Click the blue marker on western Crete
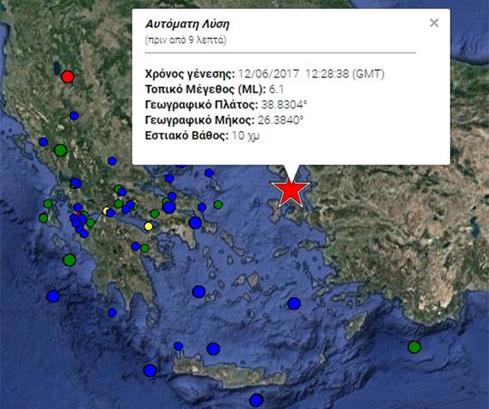This screenshot has width=489, height=409. pos(150,371)
